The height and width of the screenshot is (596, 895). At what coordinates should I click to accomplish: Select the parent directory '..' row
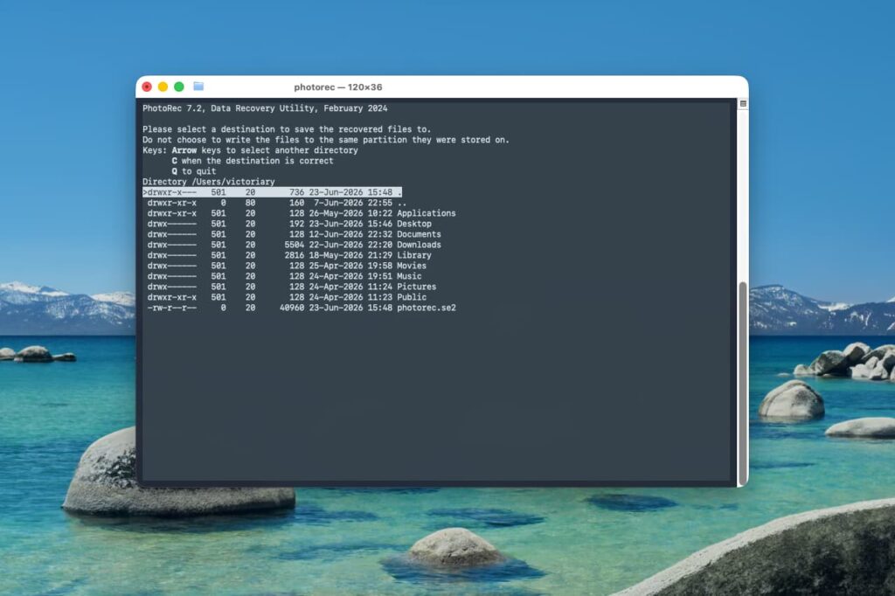[276, 203]
